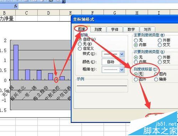Screen dimensions: 178x136
Task: Select 轴旁 under 刻度线标签
Action: pyautogui.click(x=156, y=79)
